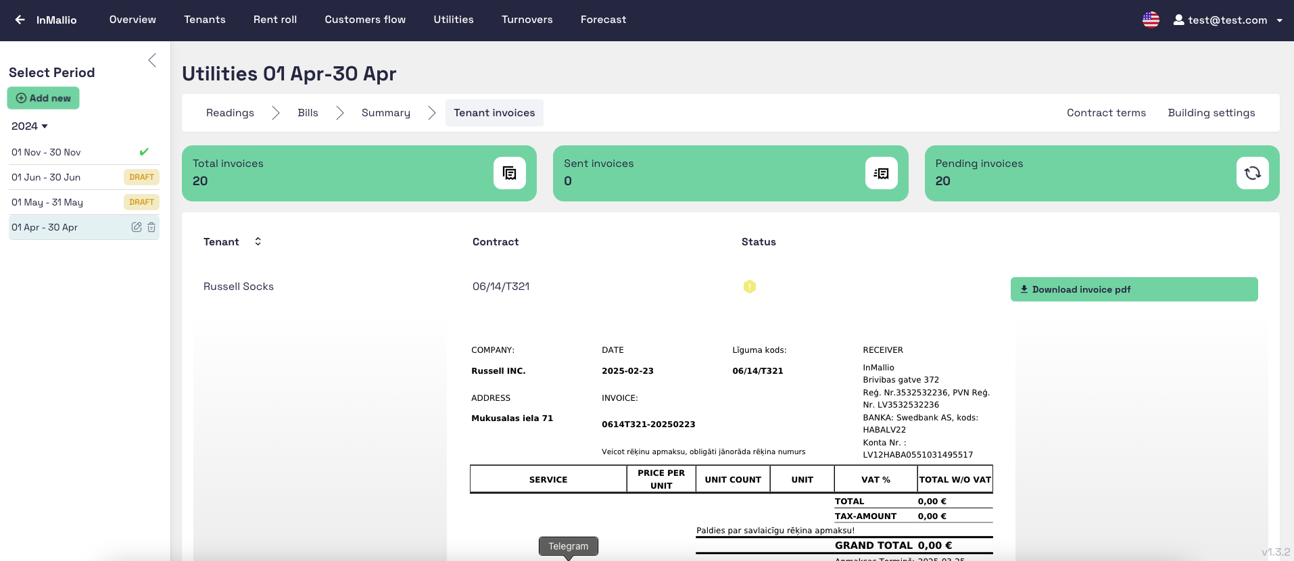Click the green checkmark for 01 Nov - 30 Nov
The width and height of the screenshot is (1294, 561).
pyautogui.click(x=144, y=152)
